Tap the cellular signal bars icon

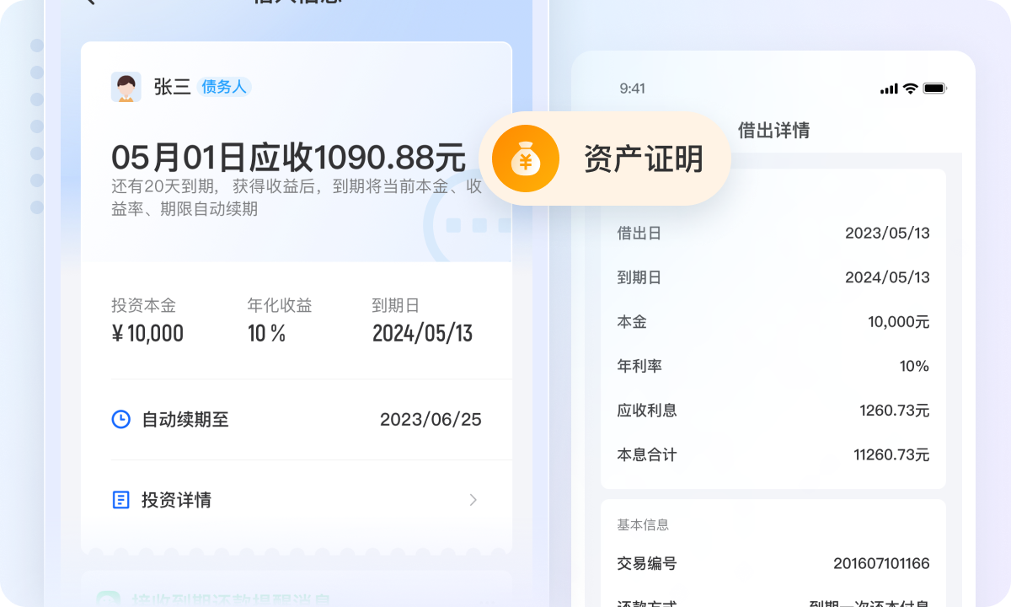coord(888,89)
